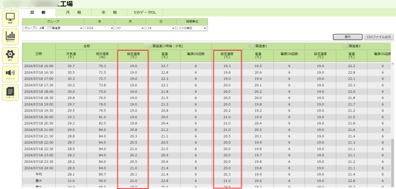Select the 2024/07/18 20:00 row timestamp

[39, 117]
